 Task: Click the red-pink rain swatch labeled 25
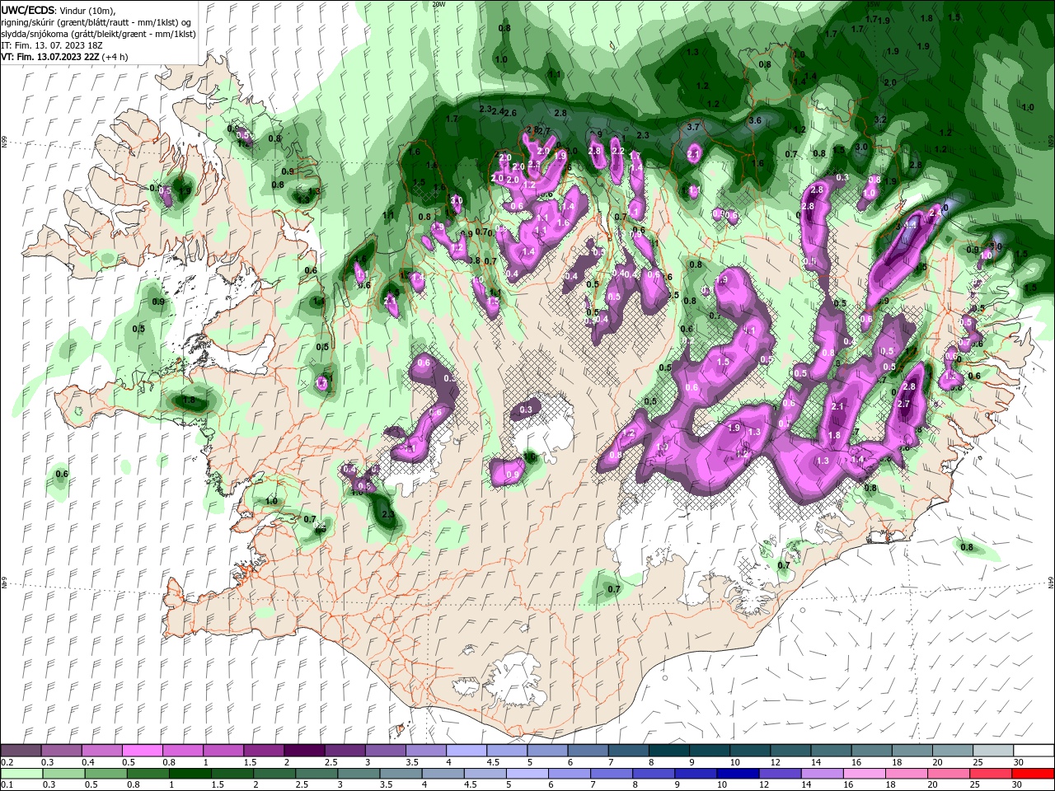point(991,774)
